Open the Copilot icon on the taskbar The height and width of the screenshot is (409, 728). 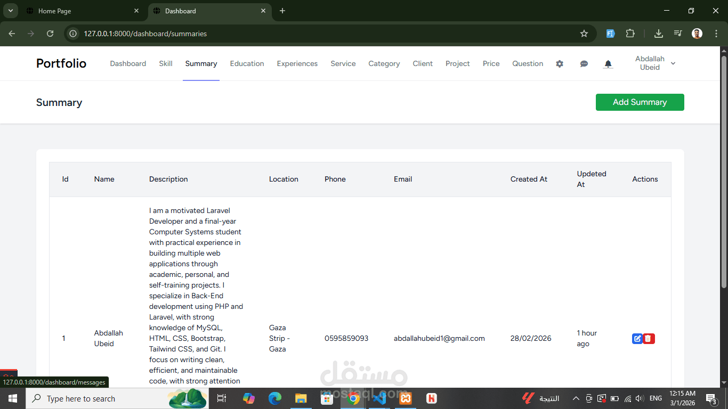(249, 398)
